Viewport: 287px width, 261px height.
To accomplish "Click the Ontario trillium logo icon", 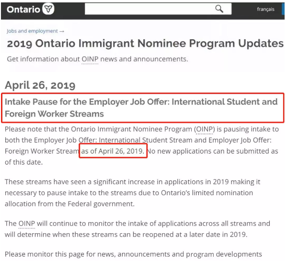I will click(x=48, y=9).
